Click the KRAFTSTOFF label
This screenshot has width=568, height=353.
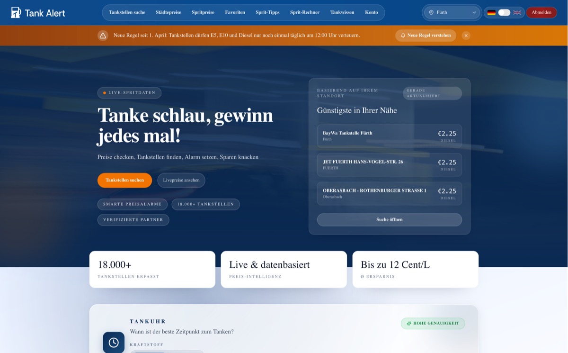[147, 344]
